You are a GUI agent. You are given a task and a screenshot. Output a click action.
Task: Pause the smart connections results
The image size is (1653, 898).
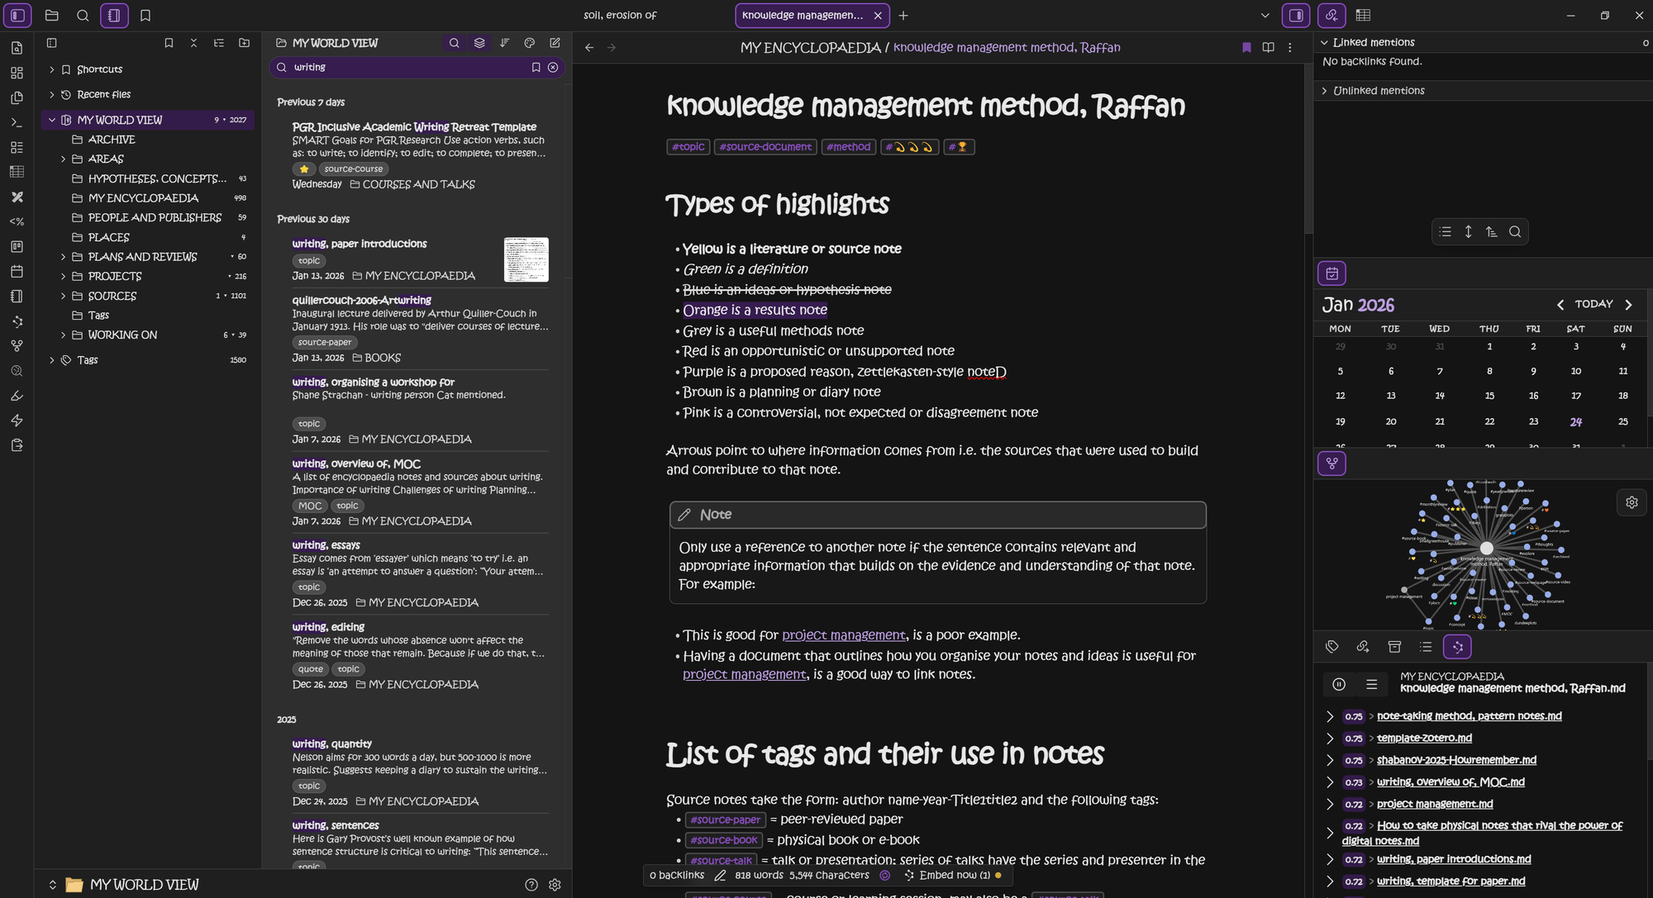coord(1339,684)
